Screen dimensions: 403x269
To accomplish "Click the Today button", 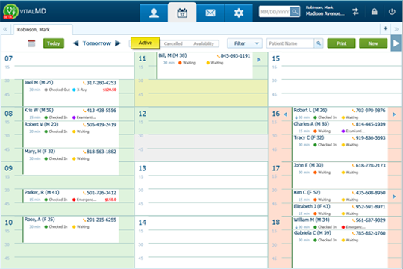I will [x=54, y=43].
